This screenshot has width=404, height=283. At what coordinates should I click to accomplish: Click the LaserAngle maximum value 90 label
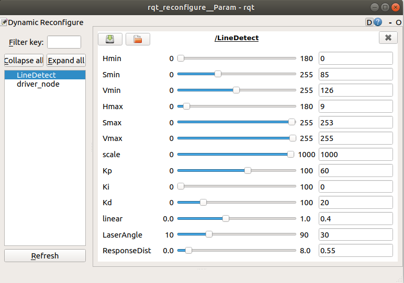[304, 235]
